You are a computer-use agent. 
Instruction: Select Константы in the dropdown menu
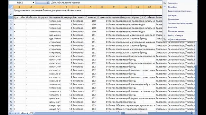tap(173, 27)
